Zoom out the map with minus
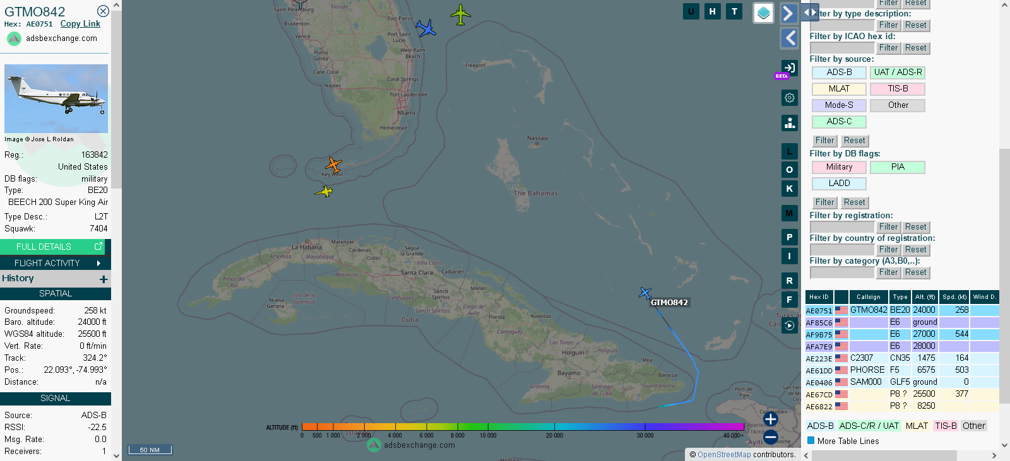Screen dimensions: 1010x461 (770, 436)
